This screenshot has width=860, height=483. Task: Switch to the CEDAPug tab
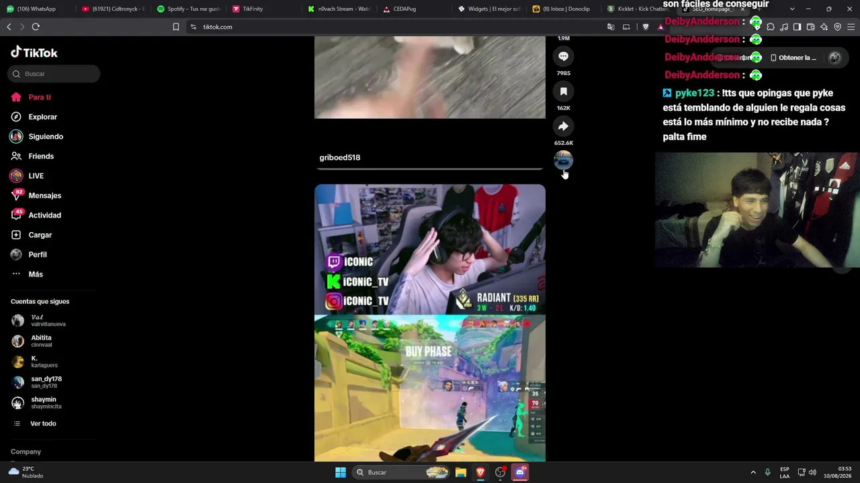(414, 9)
